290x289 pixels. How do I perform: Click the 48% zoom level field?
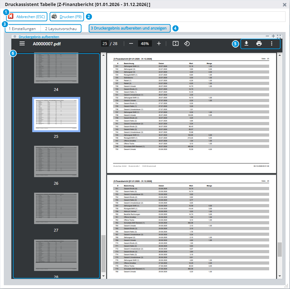coord(145,44)
